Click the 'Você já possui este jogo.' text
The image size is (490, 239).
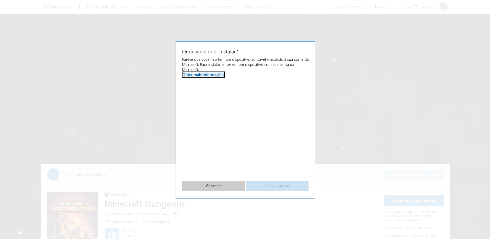click(84, 175)
